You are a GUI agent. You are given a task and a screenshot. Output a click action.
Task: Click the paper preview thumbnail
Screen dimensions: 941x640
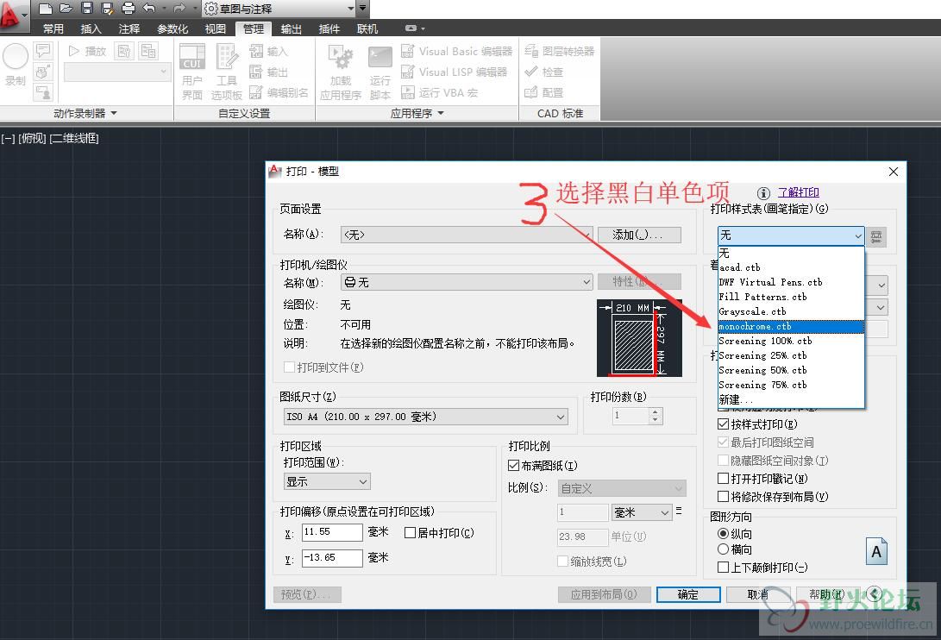point(639,338)
